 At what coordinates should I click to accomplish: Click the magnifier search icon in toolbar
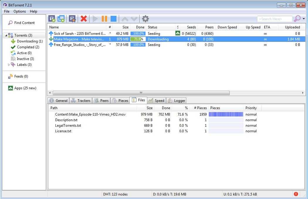point(297,19)
